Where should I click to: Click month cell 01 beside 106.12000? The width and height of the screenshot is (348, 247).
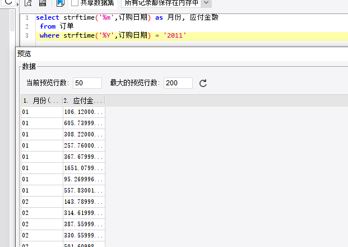tap(42, 112)
